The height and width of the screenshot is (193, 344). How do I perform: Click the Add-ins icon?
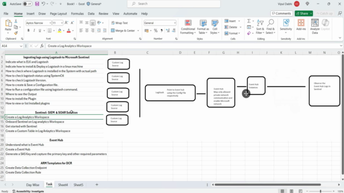[x=301, y=25]
